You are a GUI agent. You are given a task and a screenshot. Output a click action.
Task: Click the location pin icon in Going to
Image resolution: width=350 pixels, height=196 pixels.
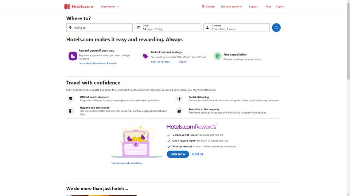point(70,28)
